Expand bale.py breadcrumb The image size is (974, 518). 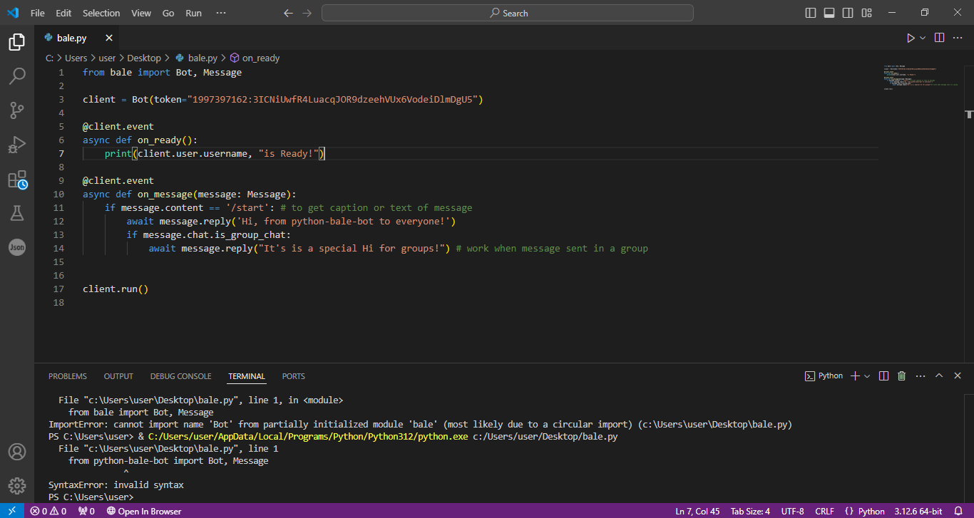pyautogui.click(x=196, y=58)
